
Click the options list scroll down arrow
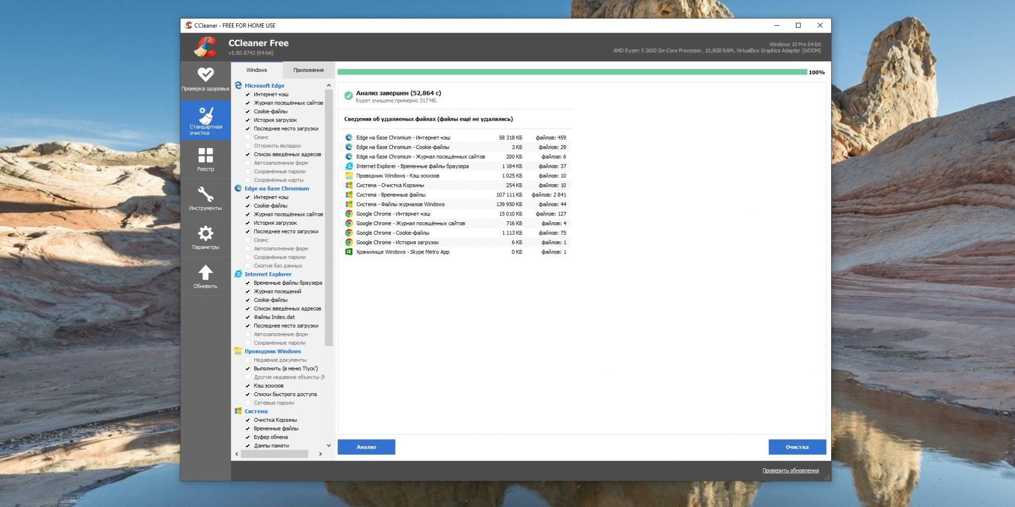tap(329, 446)
